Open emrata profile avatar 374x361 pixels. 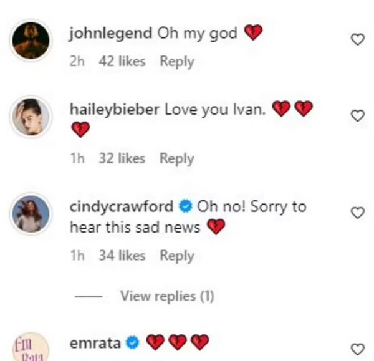click(x=31, y=347)
